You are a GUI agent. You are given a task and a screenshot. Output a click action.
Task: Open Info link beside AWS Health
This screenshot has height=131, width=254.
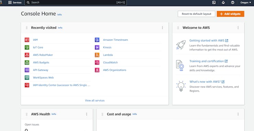click(x=54, y=114)
